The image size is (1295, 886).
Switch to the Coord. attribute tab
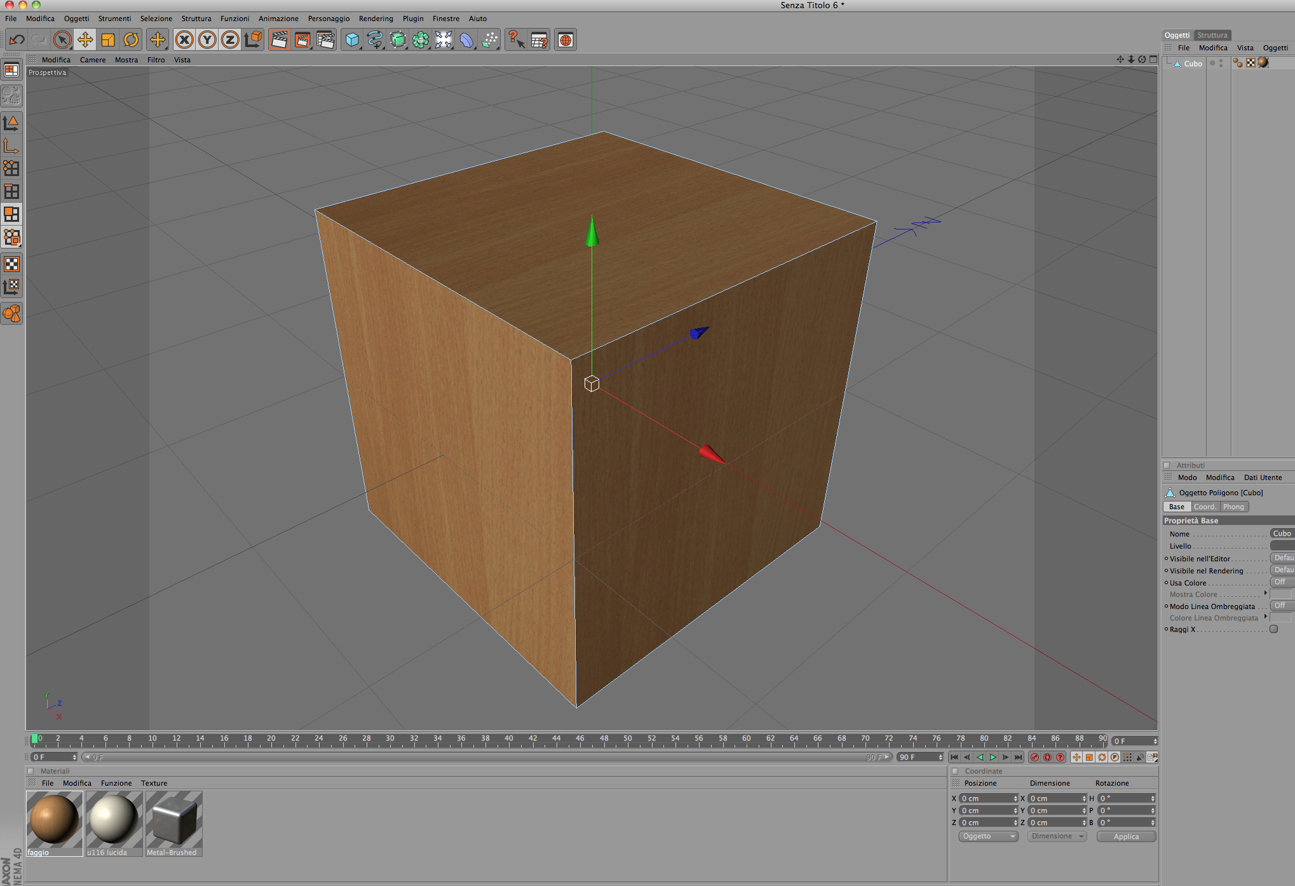(1204, 507)
